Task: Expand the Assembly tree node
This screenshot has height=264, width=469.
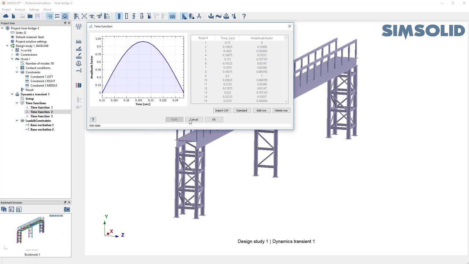Action: [12, 50]
